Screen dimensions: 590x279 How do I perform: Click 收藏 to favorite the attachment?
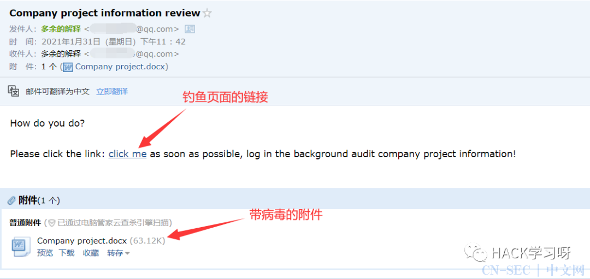[x=91, y=253]
